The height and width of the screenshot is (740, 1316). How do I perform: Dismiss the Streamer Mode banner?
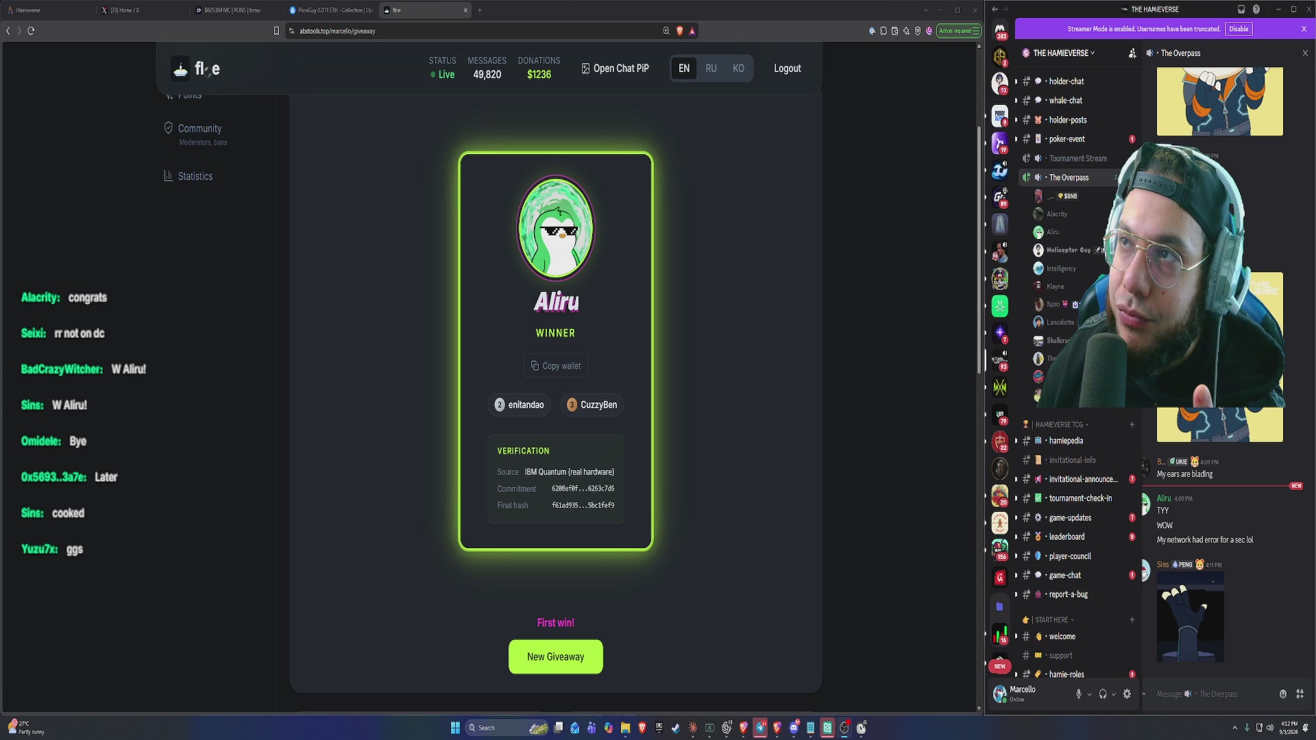[x=1304, y=29]
